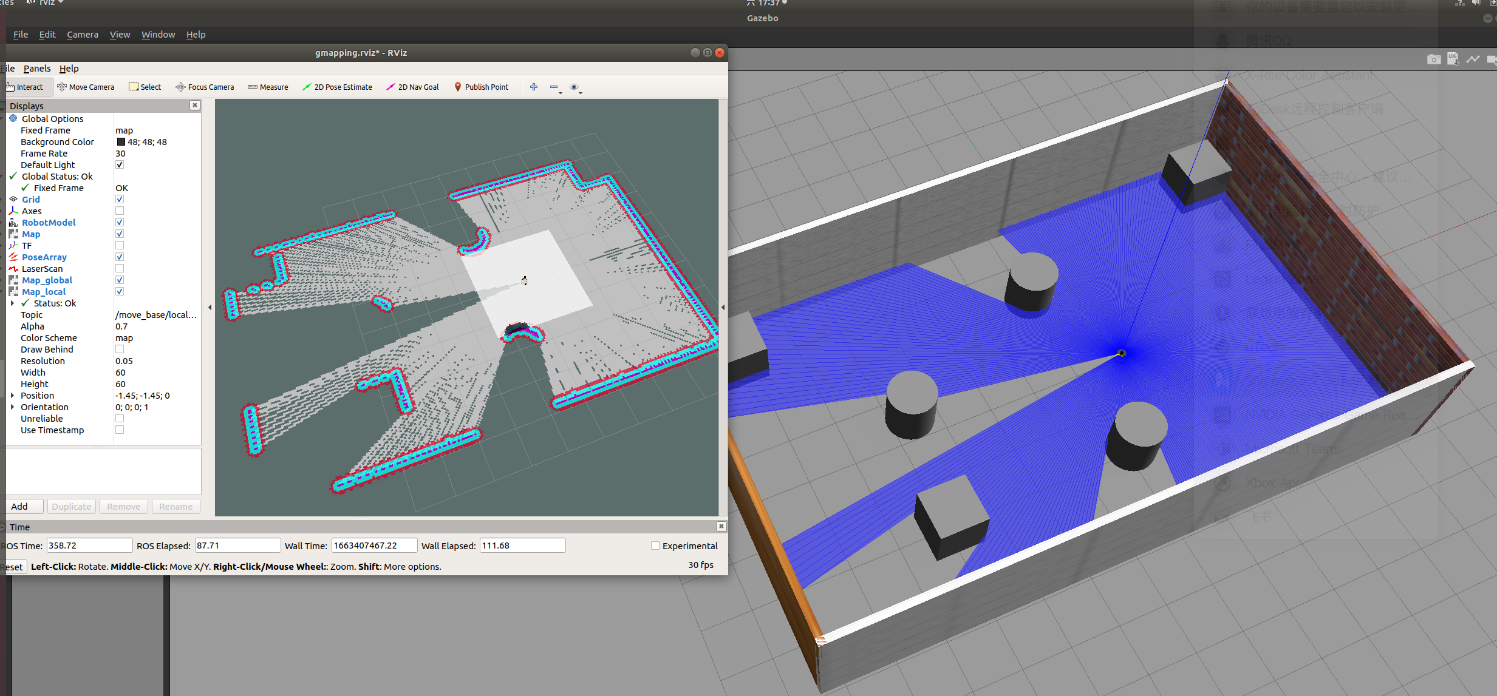Click the Gazebo LOG data recording icon
The height and width of the screenshot is (696, 1497).
[x=1453, y=59]
